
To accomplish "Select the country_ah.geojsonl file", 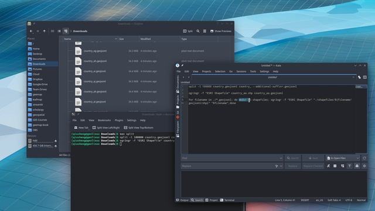I will [95, 61].
